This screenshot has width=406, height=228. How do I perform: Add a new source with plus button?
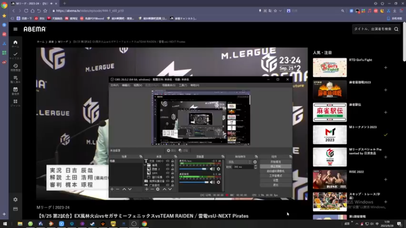click(x=147, y=189)
